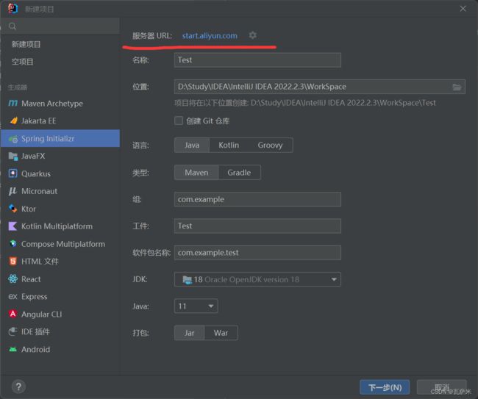
Task: Choose Jakarta EE generator entry
Action: (60, 121)
